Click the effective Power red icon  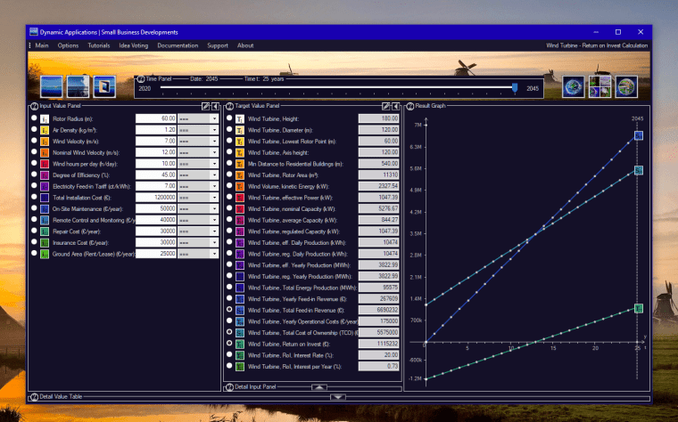coord(240,198)
